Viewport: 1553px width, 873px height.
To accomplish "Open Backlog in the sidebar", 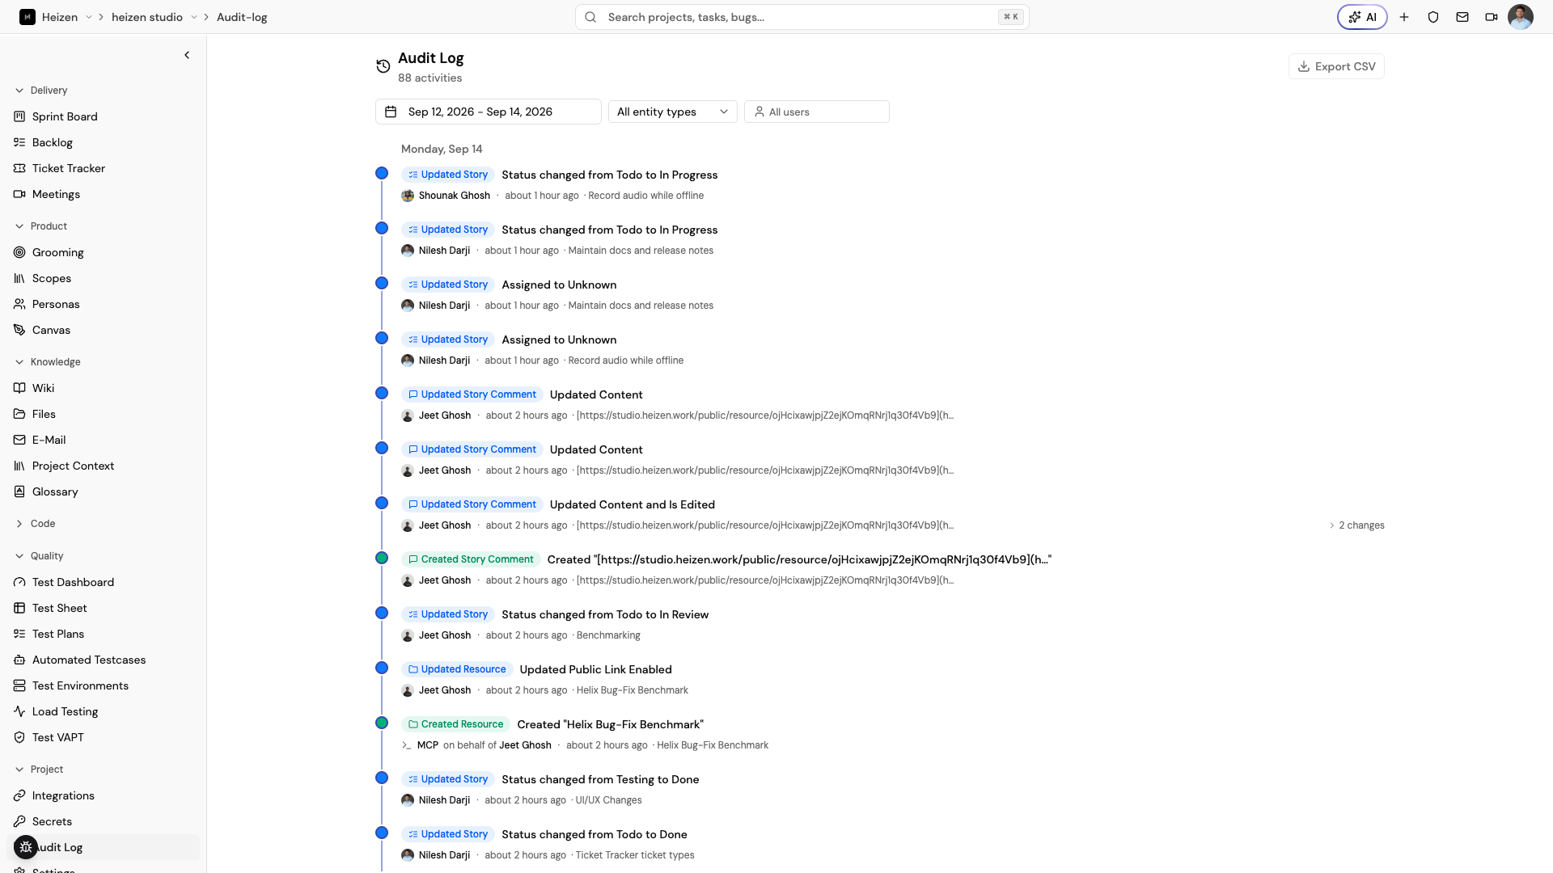I will pos(53,142).
